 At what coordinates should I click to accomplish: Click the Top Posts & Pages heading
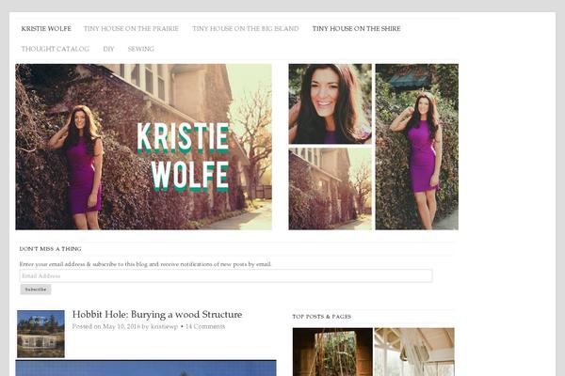point(322,317)
